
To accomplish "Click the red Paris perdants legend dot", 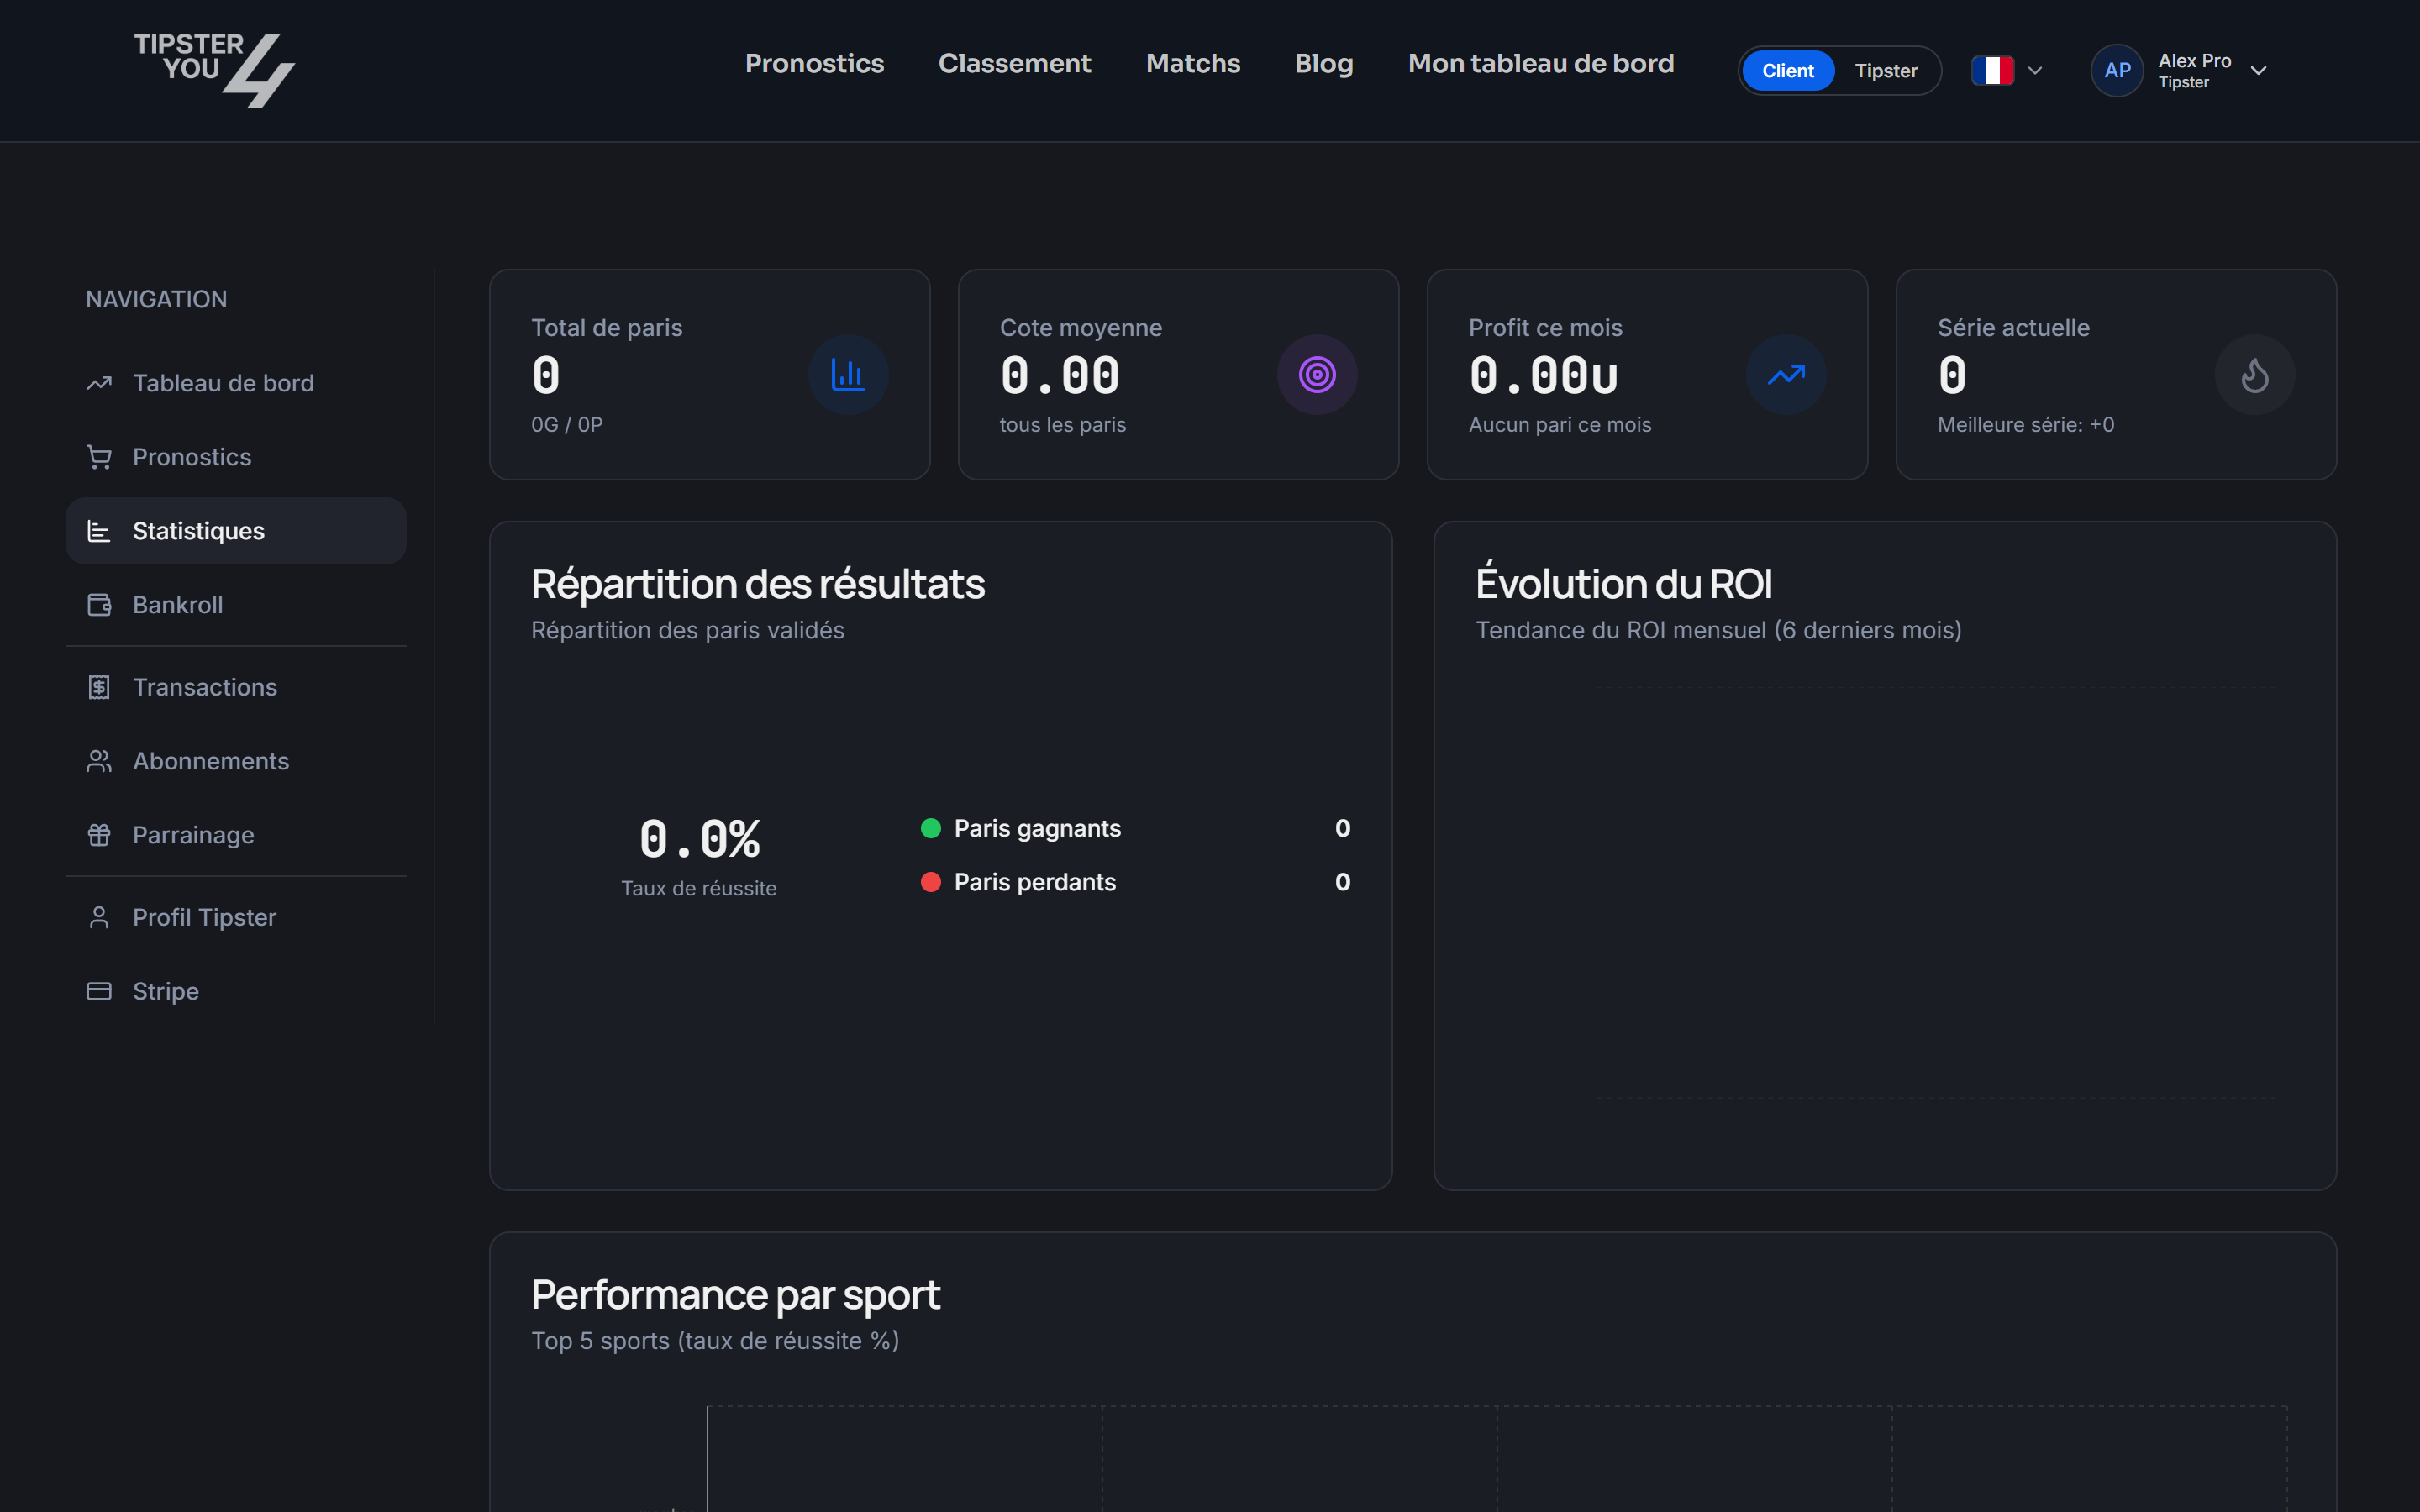I will click(x=931, y=882).
